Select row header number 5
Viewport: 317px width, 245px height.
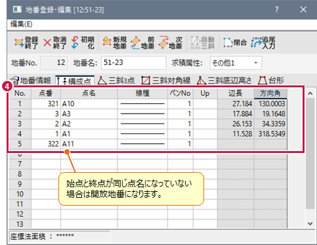(x=20, y=144)
